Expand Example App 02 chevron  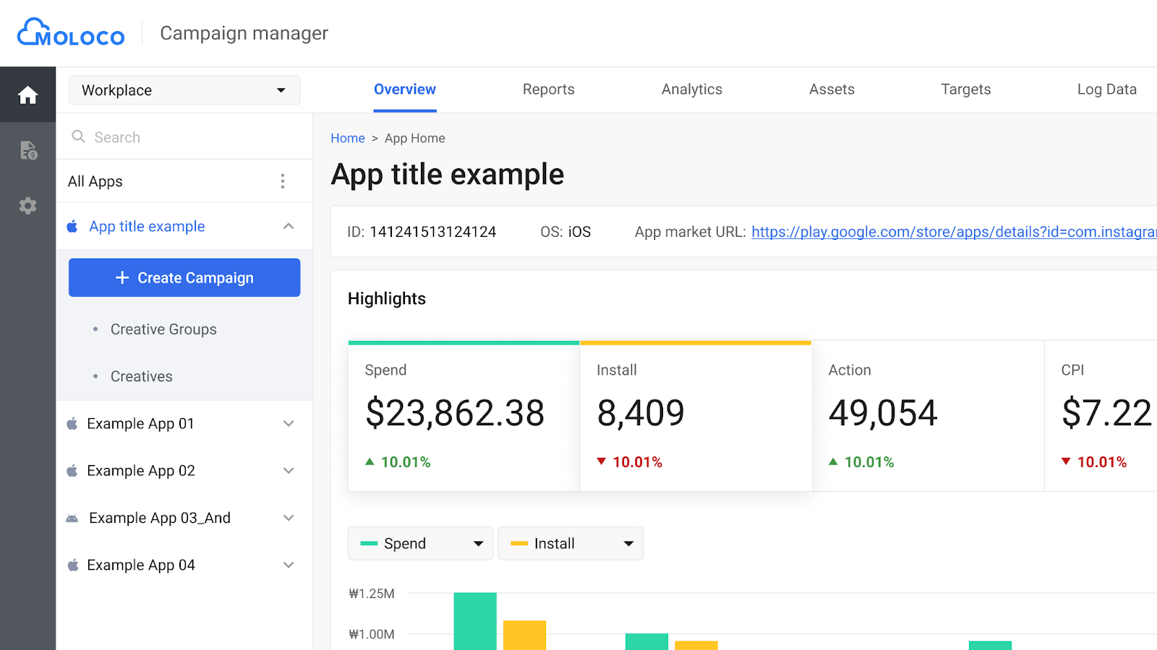point(289,471)
